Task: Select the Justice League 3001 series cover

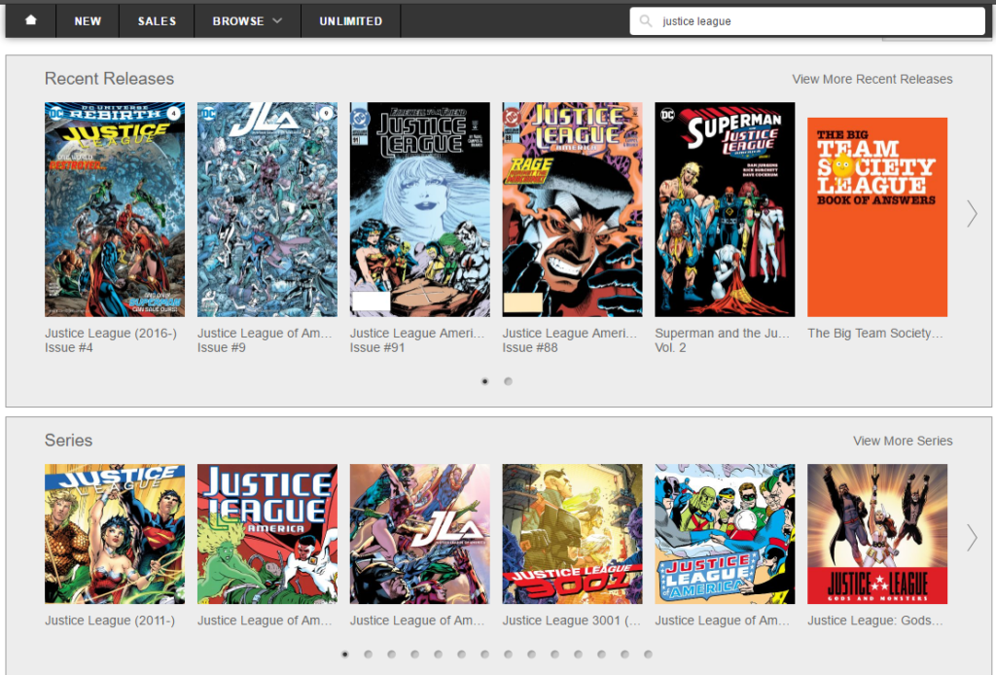Action: click(572, 534)
